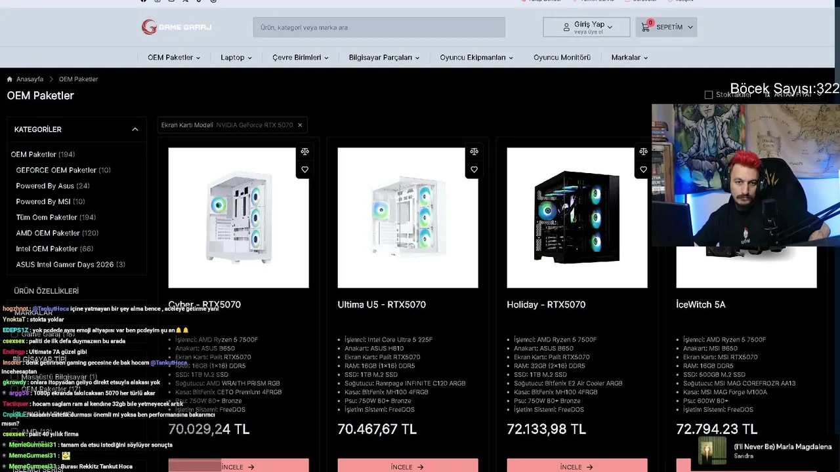Select Powered By Asus category

52,186
